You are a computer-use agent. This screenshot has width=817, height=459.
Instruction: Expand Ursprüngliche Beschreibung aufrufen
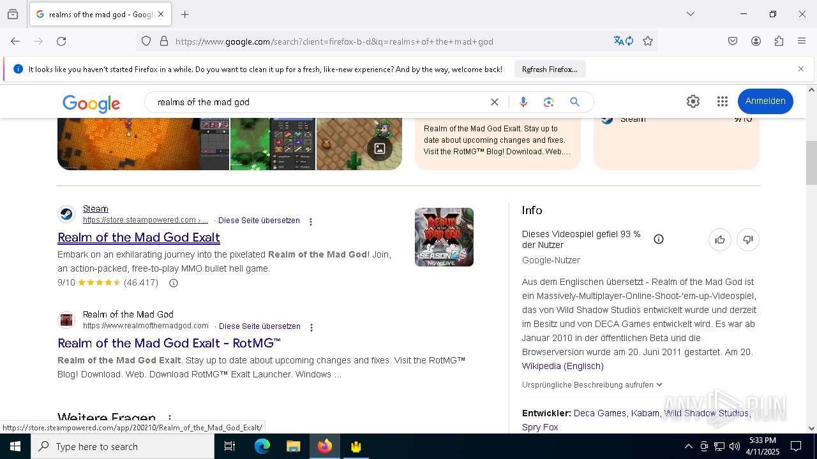[x=592, y=385]
